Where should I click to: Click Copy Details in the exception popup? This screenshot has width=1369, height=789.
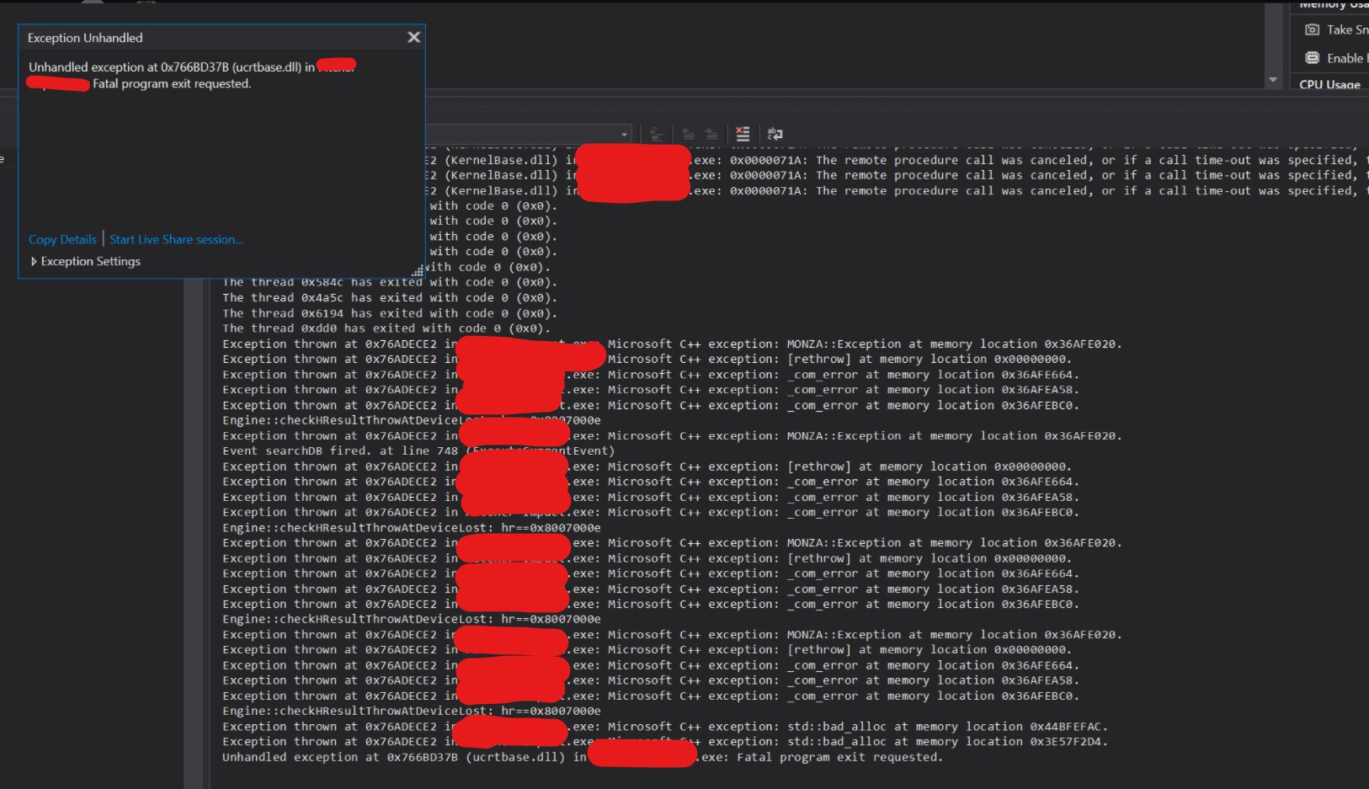click(x=62, y=239)
